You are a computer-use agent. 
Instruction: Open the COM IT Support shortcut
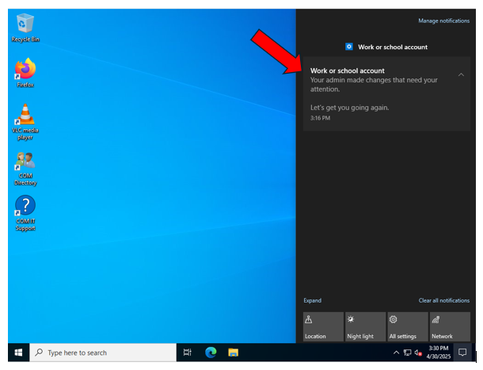coord(25,213)
